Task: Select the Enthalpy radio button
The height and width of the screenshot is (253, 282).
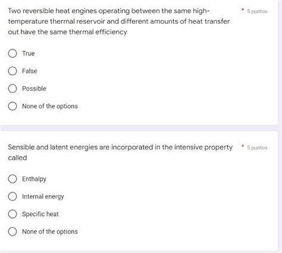Action: pyautogui.click(x=12, y=179)
